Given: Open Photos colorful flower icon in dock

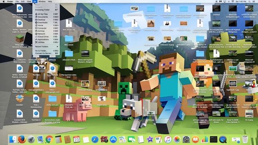Looking at the screenshot, I should click(x=177, y=140).
